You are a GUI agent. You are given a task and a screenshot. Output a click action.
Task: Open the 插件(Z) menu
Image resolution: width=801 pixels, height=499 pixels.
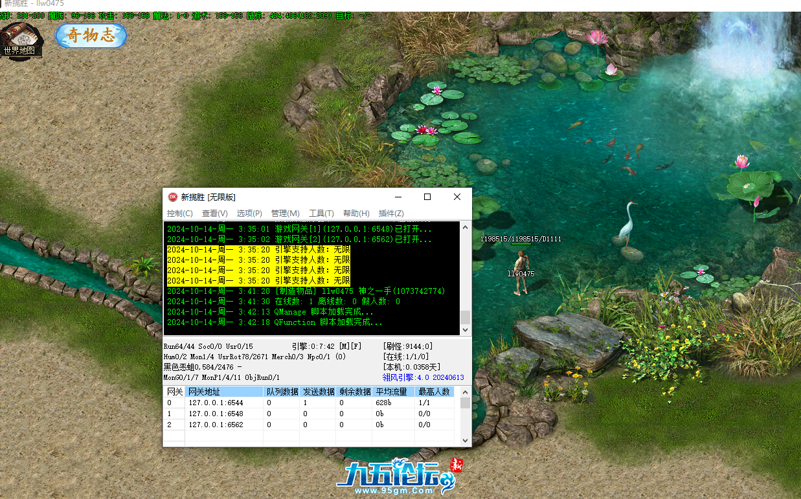tap(391, 214)
